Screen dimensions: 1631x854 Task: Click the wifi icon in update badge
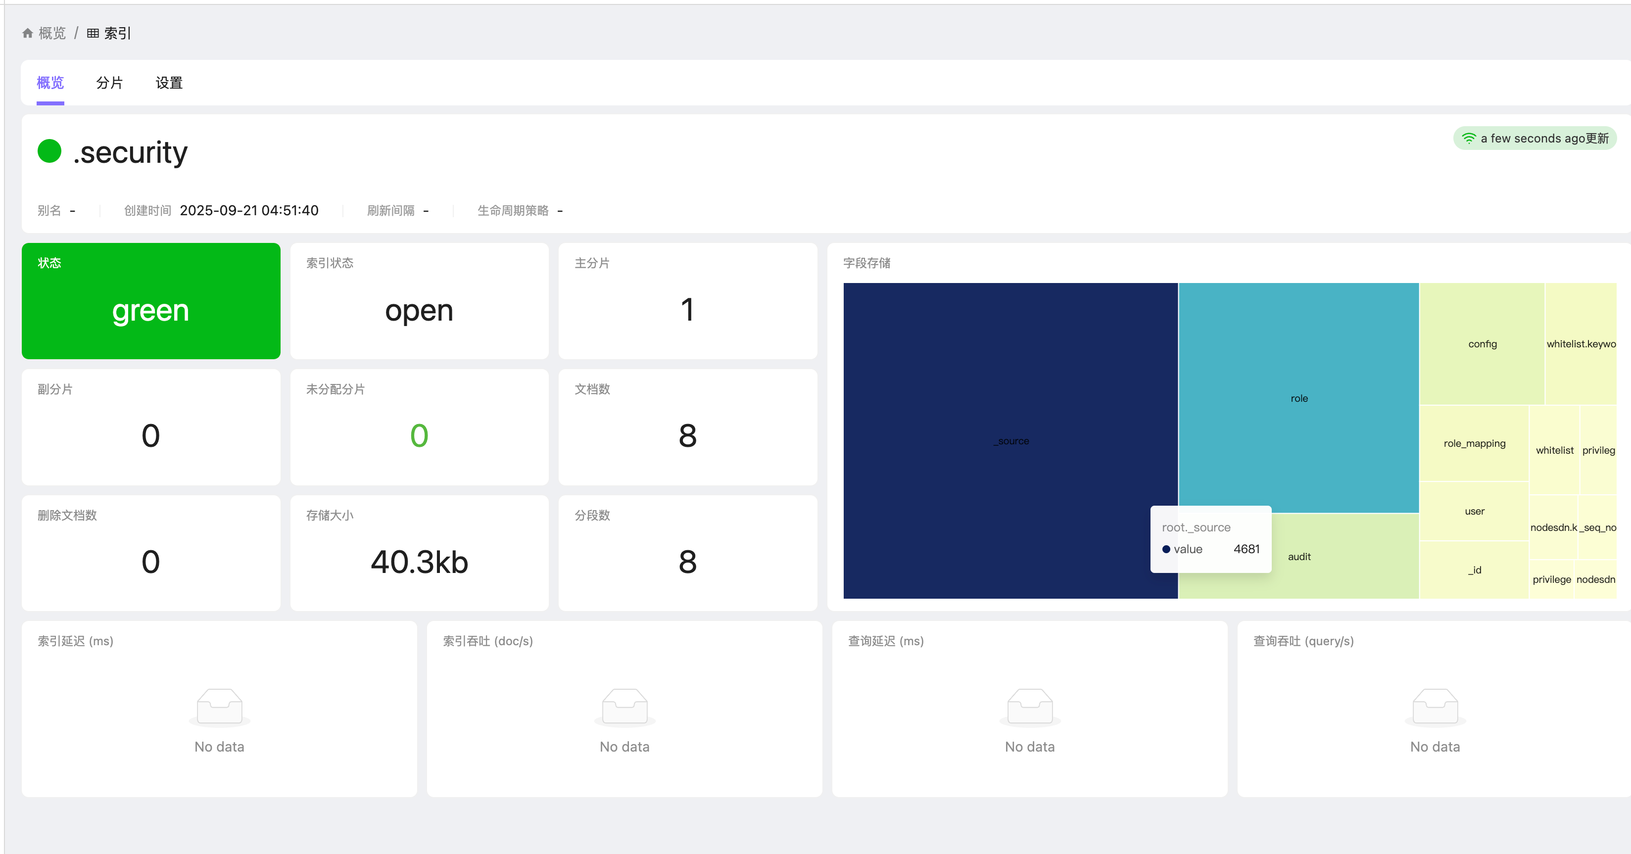click(x=1468, y=139)
